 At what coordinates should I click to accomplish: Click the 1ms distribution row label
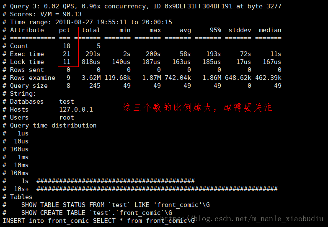[x=23, y=157]
